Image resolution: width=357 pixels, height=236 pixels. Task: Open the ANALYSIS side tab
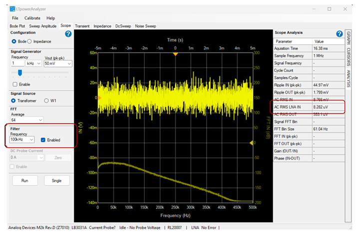point(349,79)
